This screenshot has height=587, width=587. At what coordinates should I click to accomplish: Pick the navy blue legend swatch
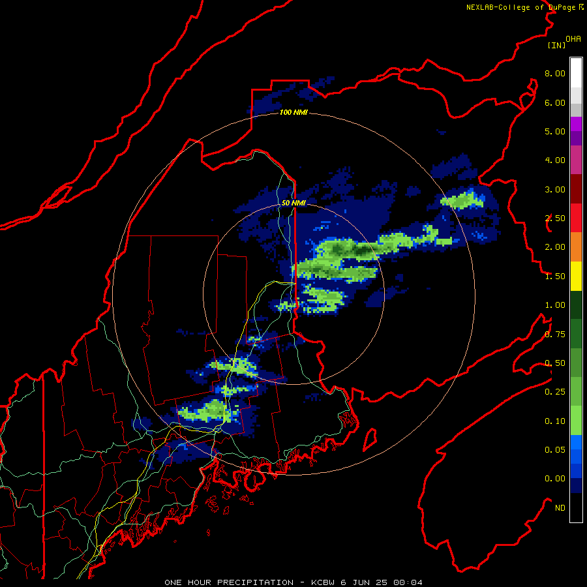tap(576, 486)
